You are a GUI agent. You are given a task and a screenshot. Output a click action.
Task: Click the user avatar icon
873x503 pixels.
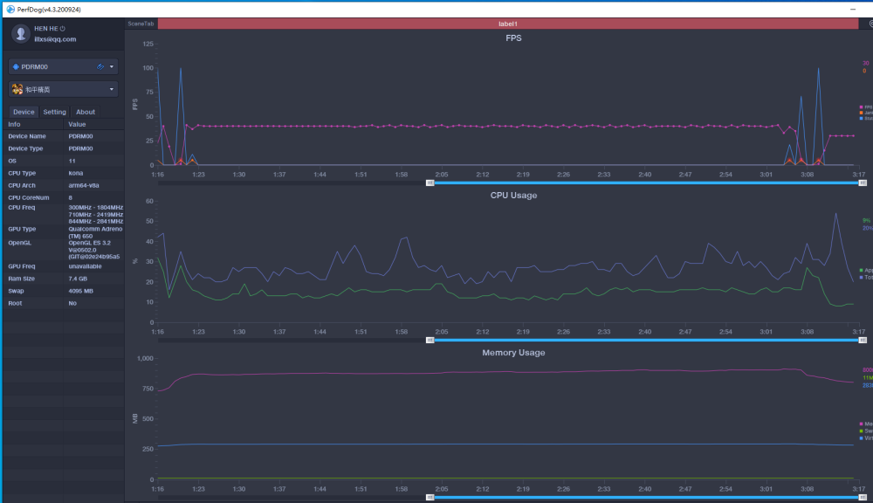pos(21,33)
